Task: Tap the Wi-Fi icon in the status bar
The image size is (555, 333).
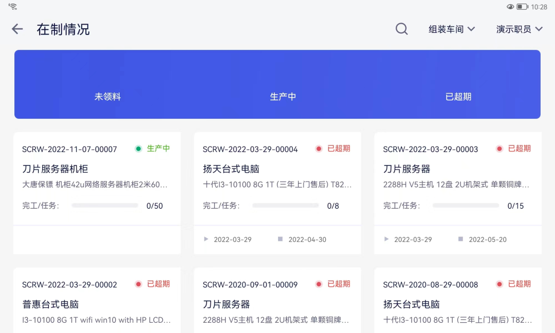Action: tap(13, 6)
